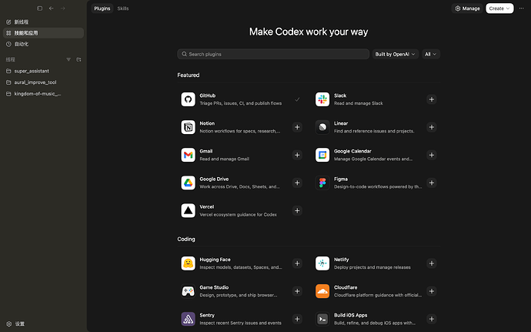Image resolution: width=531 pixels, height=332 pixels.
Task: Add the Google Calendar plugin
Action: coord(432,155)
